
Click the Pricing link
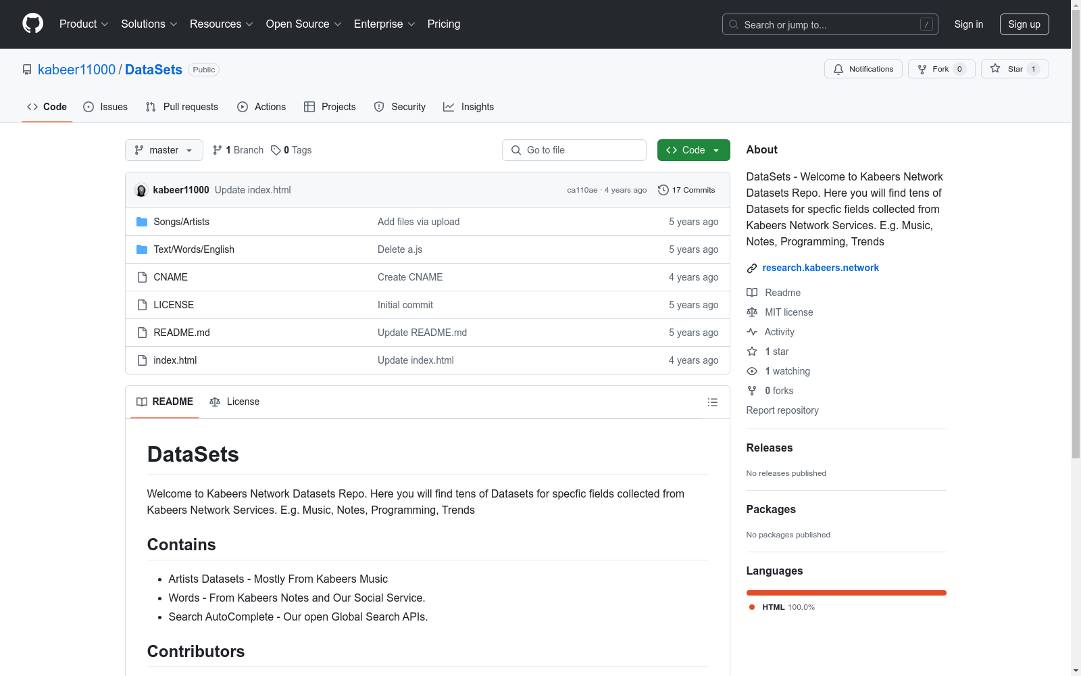(444, 24)
